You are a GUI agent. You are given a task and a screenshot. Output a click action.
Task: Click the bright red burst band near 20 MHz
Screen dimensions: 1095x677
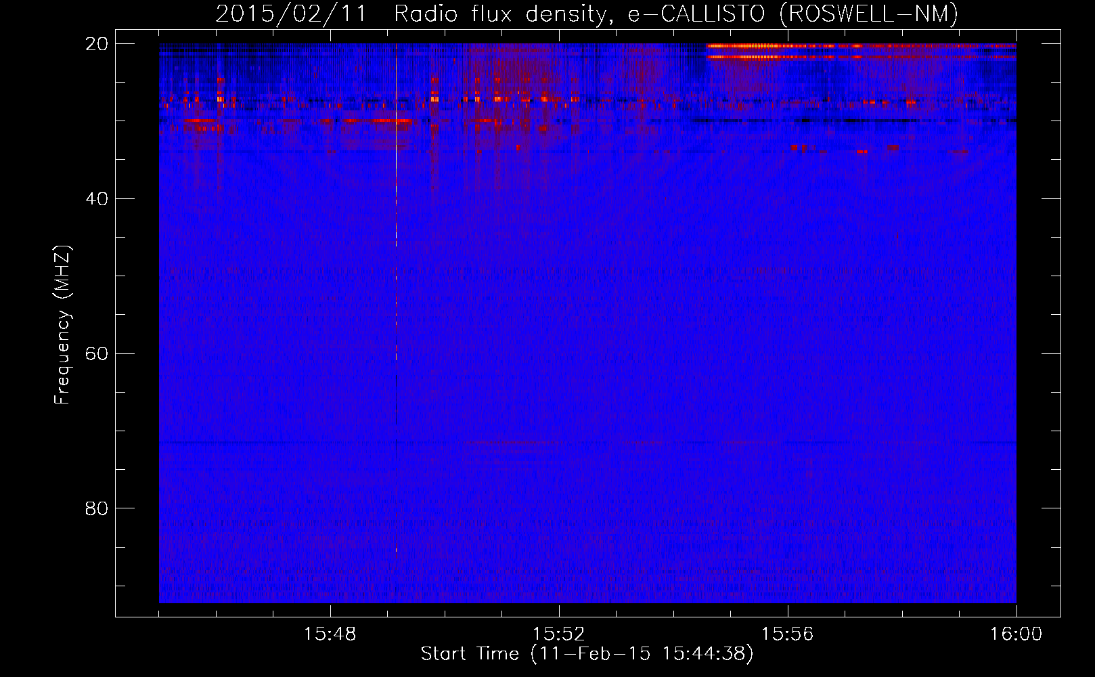[x=861, y=51]
